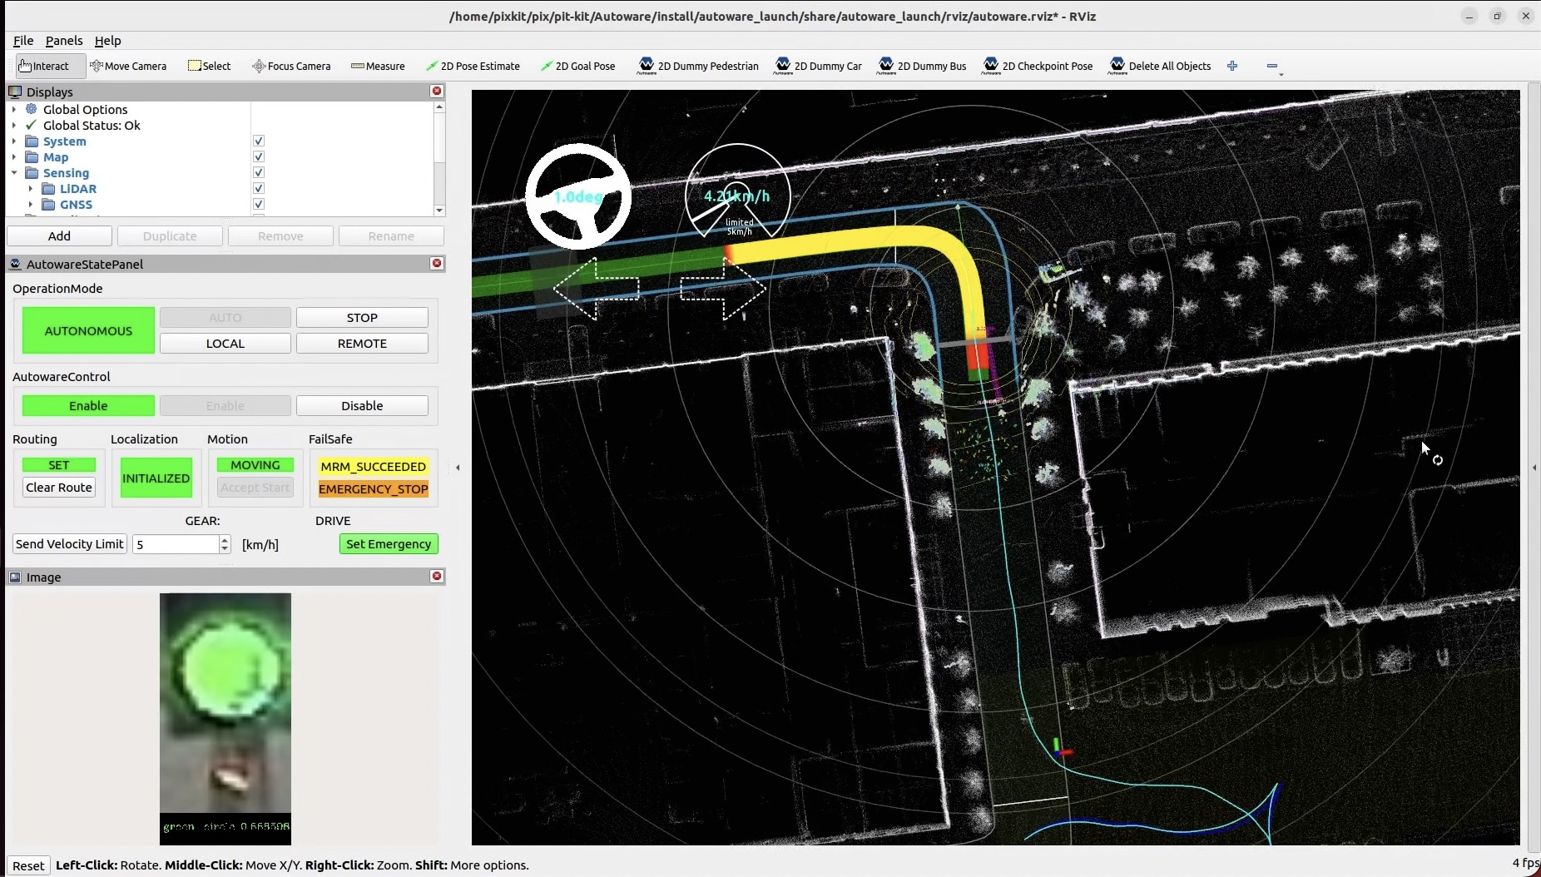The height and width of the screenshot is (877, 1541).
Task: Close the AutowareStatePanel
Action: [437, 263]
